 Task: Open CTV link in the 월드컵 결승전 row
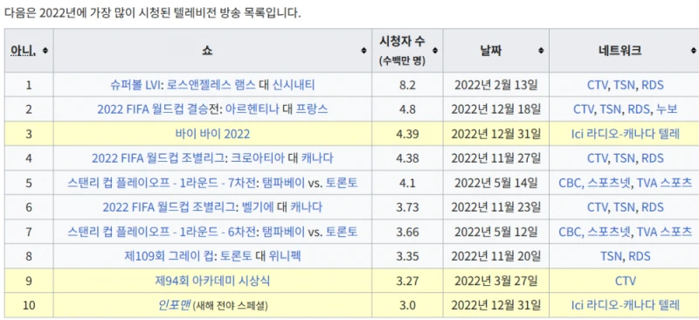tap(584, 109)
